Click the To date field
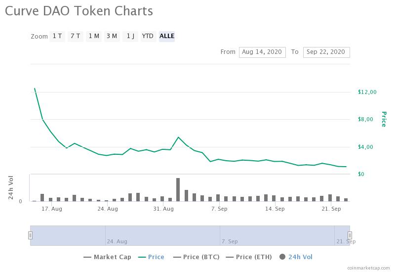 pyautogui.click(x=326, y=52)
